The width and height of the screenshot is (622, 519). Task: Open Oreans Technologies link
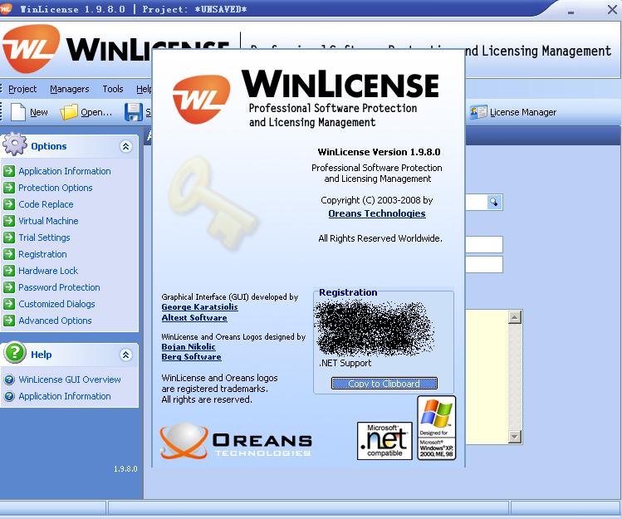377,213
